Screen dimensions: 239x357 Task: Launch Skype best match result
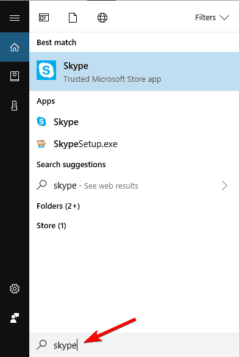click(134, 71)
